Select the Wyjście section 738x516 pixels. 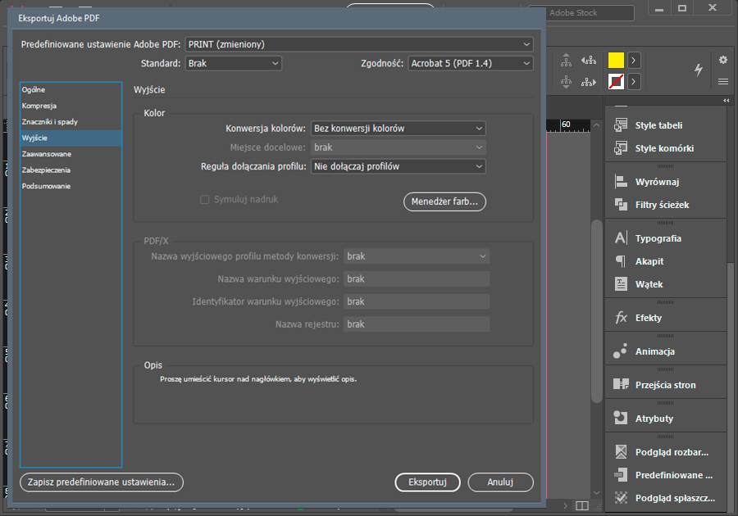[71, 138]
